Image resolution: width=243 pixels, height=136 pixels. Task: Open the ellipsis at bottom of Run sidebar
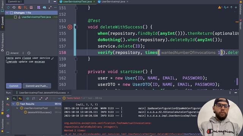point(8,132)
